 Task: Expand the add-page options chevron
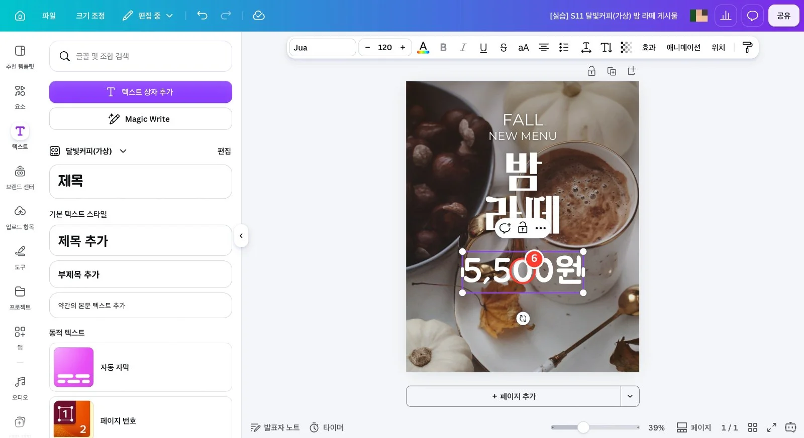[630, 396]
